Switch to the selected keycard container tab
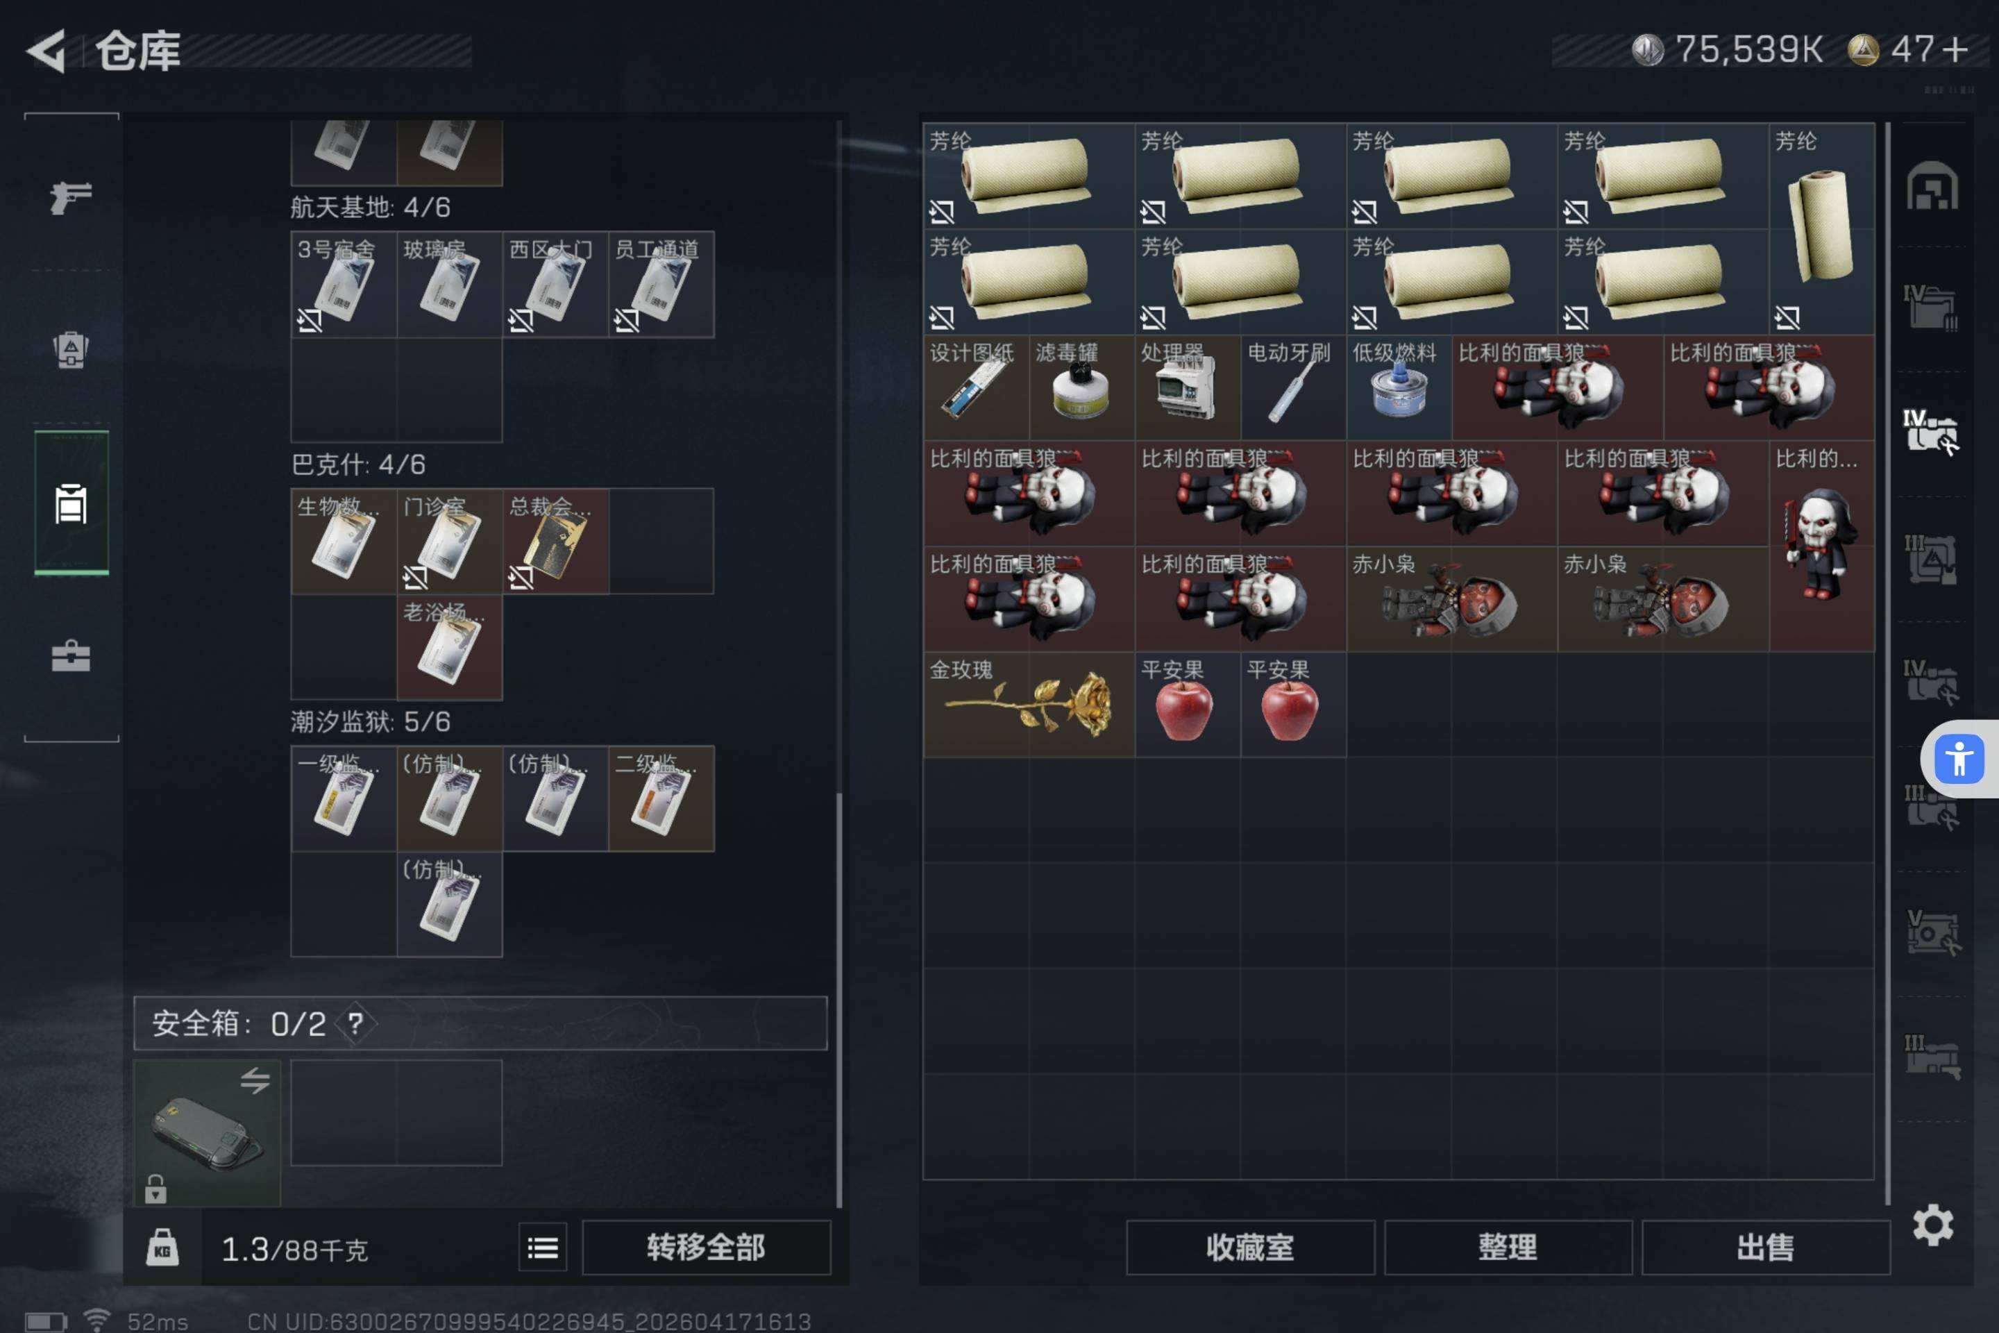 (71, 503)
